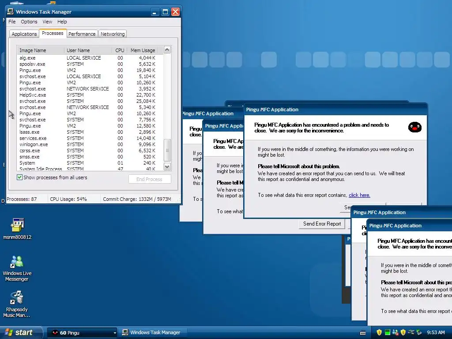Click the Pingu penguin icon in error dialog
This screenshot has height=339, width=452.
(415, 127)
